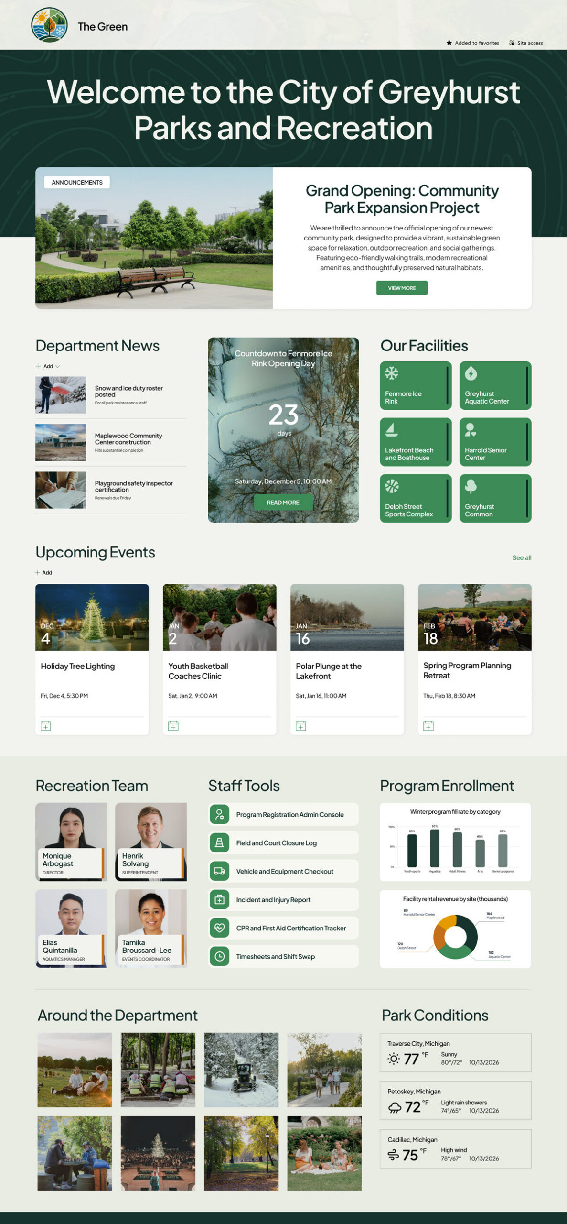This screenshot has width=567, height=1224.
Task: Open Maplewood Community Center construction news
Action: (x=128, y=439)
